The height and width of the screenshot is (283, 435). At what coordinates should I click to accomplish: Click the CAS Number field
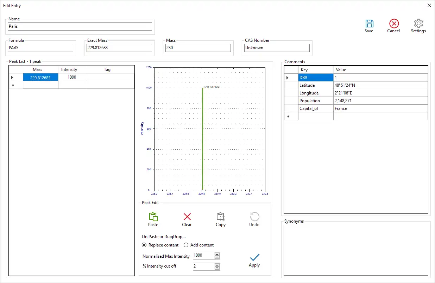pos(277,48)
